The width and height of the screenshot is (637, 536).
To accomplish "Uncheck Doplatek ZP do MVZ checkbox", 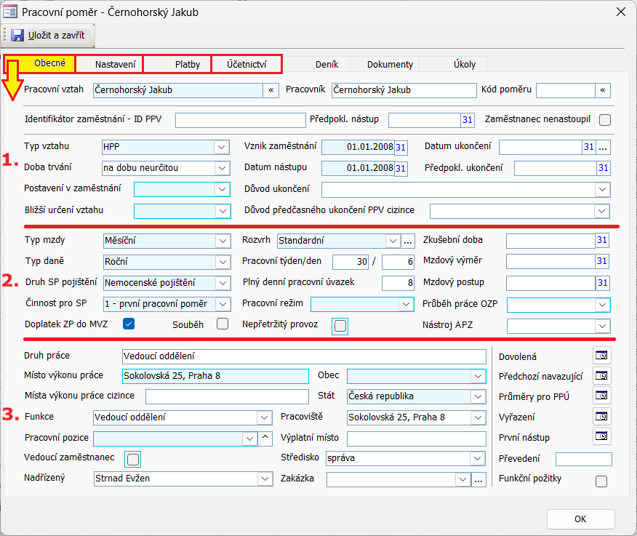I will pos(129,324).
